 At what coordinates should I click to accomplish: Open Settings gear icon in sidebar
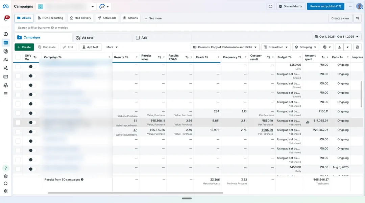(6, 176)
